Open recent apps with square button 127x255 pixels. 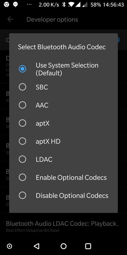(88, 246)
